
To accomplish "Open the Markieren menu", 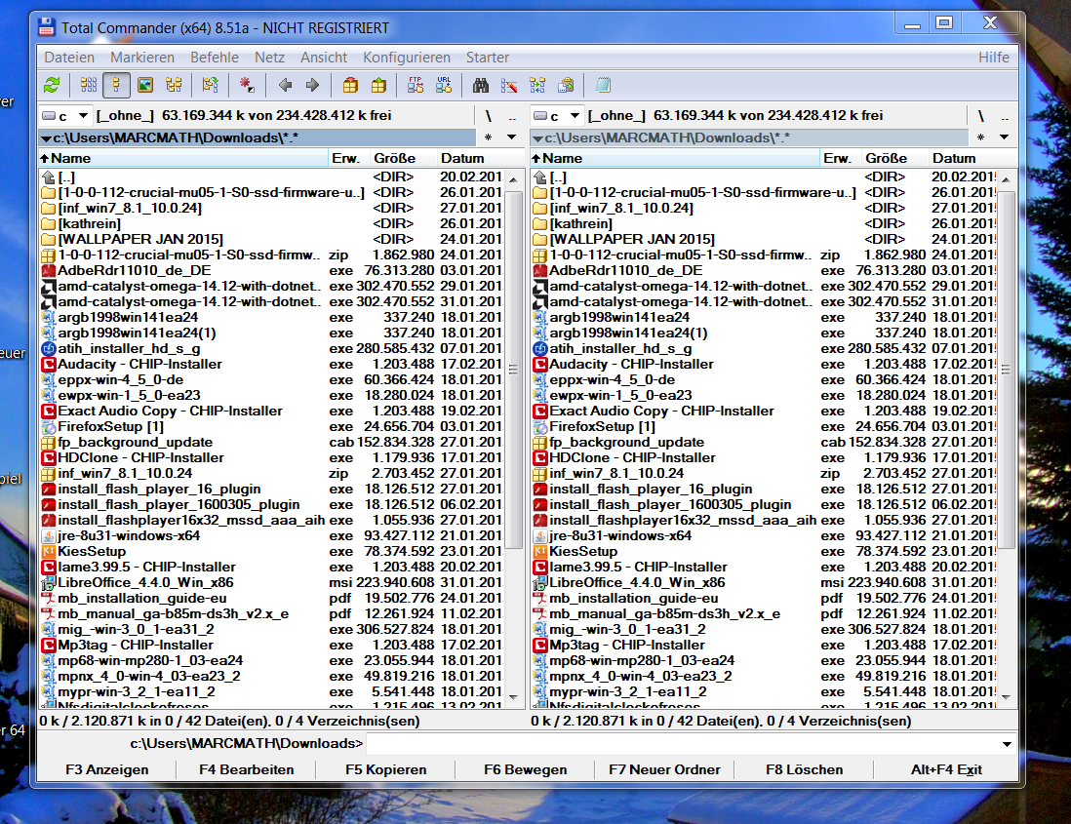I will coord(142,58).
